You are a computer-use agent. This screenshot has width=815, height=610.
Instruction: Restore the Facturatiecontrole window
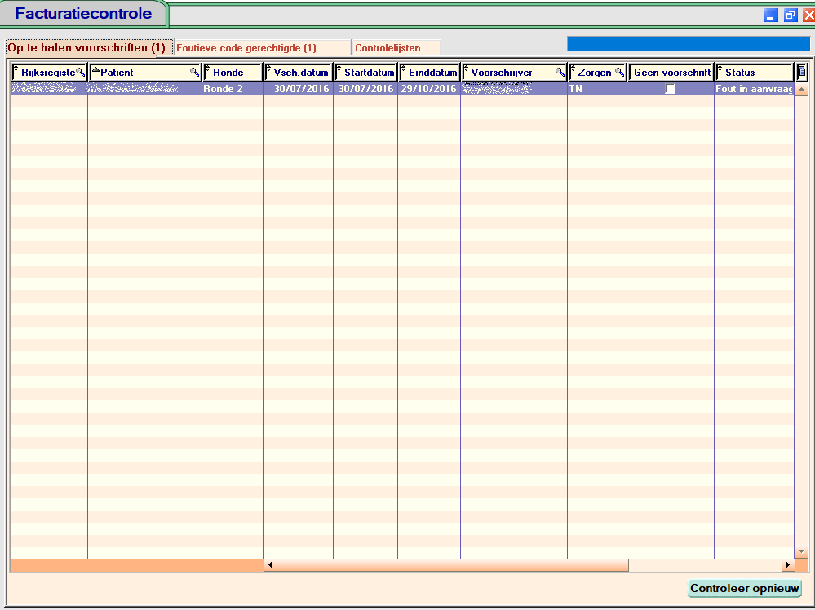pyautogui.click(x=790, y=15)
